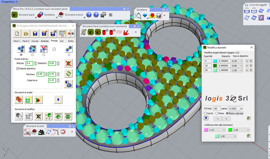The image size is (270, 159).
Task: Switch to the Analysis tab
Action: coord(45,41)
